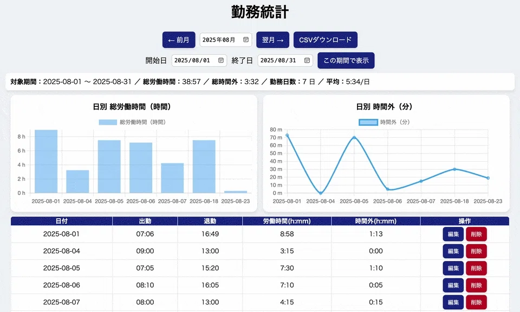The width and height of the screenshot is (520, 312).
Task: Click the 2025-08-07 bar in work hours chart
Action: (172, 178)
